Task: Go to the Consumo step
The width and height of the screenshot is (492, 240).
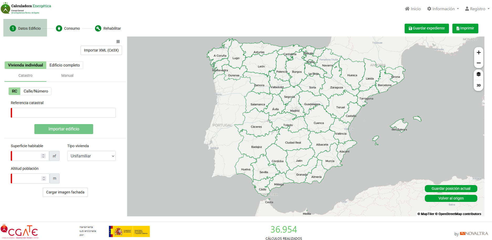Action: (x=68, y=28)
